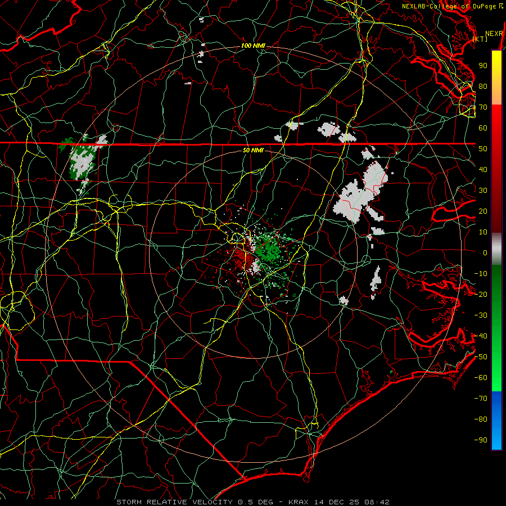
Task: Click the 40 value on the velocity scale
Action: click(483, 169)
